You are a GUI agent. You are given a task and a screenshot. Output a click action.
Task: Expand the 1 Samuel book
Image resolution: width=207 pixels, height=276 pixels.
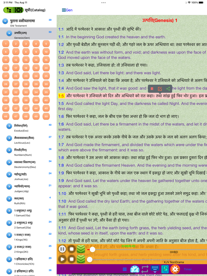[x=9, y=211]
